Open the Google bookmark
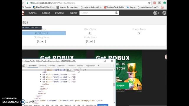The height and width of the screenshot is (106, 189). 27,7
